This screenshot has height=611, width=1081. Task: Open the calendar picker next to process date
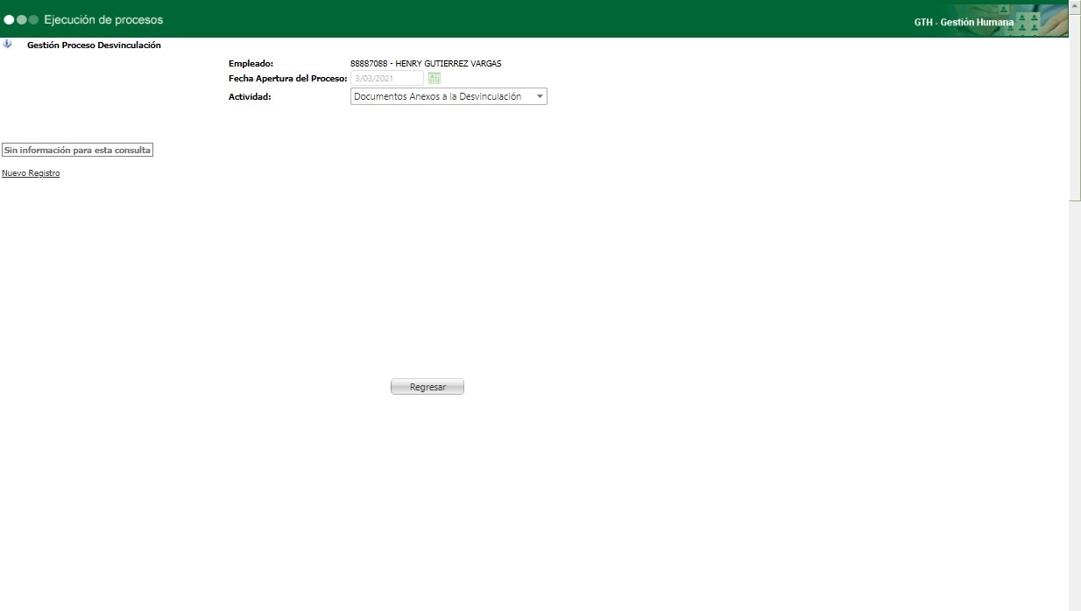click(x=435, y=79)
